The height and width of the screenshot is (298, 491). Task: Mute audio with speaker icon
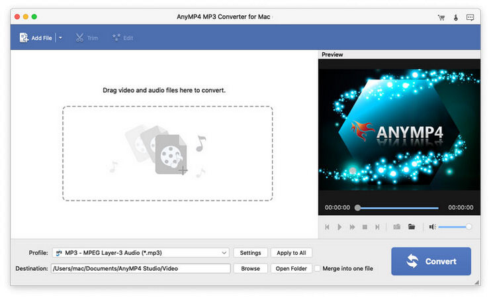tap(433, 227)
